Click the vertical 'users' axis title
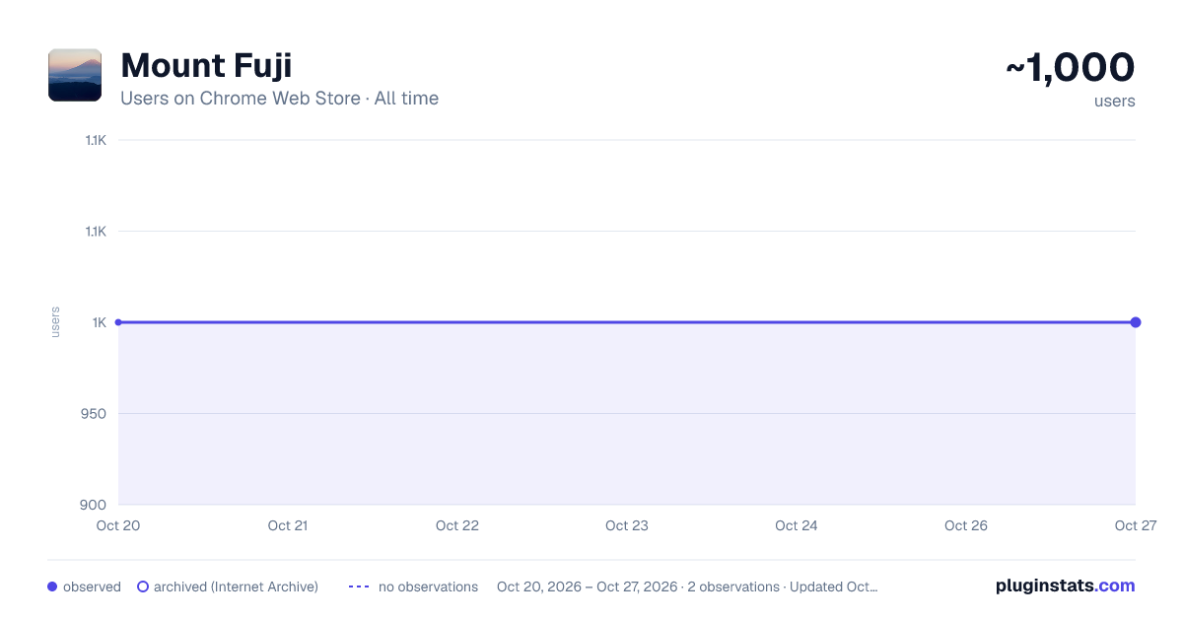The width and height of the screenshot is (1183, 621). pos(55,322)
